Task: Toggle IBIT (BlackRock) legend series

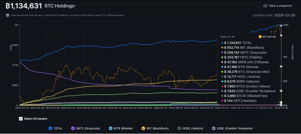Action: (155, 128)
